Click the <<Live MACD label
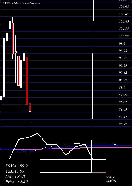This screenshot has width=132, height=186. click(x=111, y=179)
